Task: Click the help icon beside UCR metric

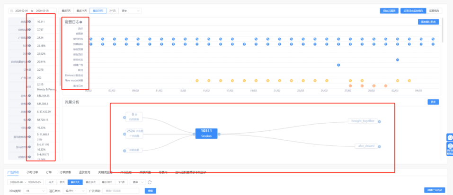Action: [29, 46]
